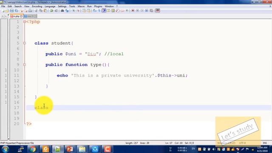This screenshot has height=153, width=272.
Task: Close the in.php tab with its X
Action: [x=21, y=16]
